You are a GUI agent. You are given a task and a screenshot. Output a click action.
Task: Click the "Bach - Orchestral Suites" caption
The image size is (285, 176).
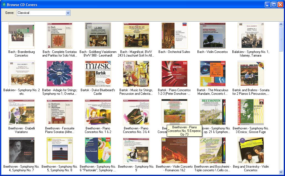coord(174,52)
